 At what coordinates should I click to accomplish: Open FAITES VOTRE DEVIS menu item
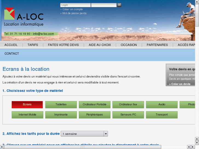pyautogui.click(x=63, y=45)
